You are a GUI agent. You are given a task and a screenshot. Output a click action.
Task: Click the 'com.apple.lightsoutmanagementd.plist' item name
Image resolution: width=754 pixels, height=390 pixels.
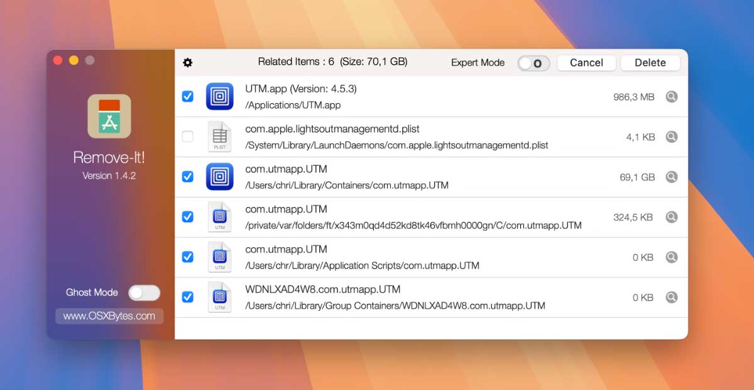[332, 129]
